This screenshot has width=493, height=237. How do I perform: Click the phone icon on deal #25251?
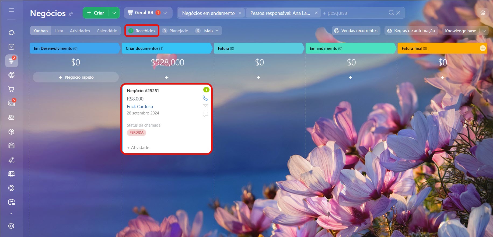[x=205, y=98]
